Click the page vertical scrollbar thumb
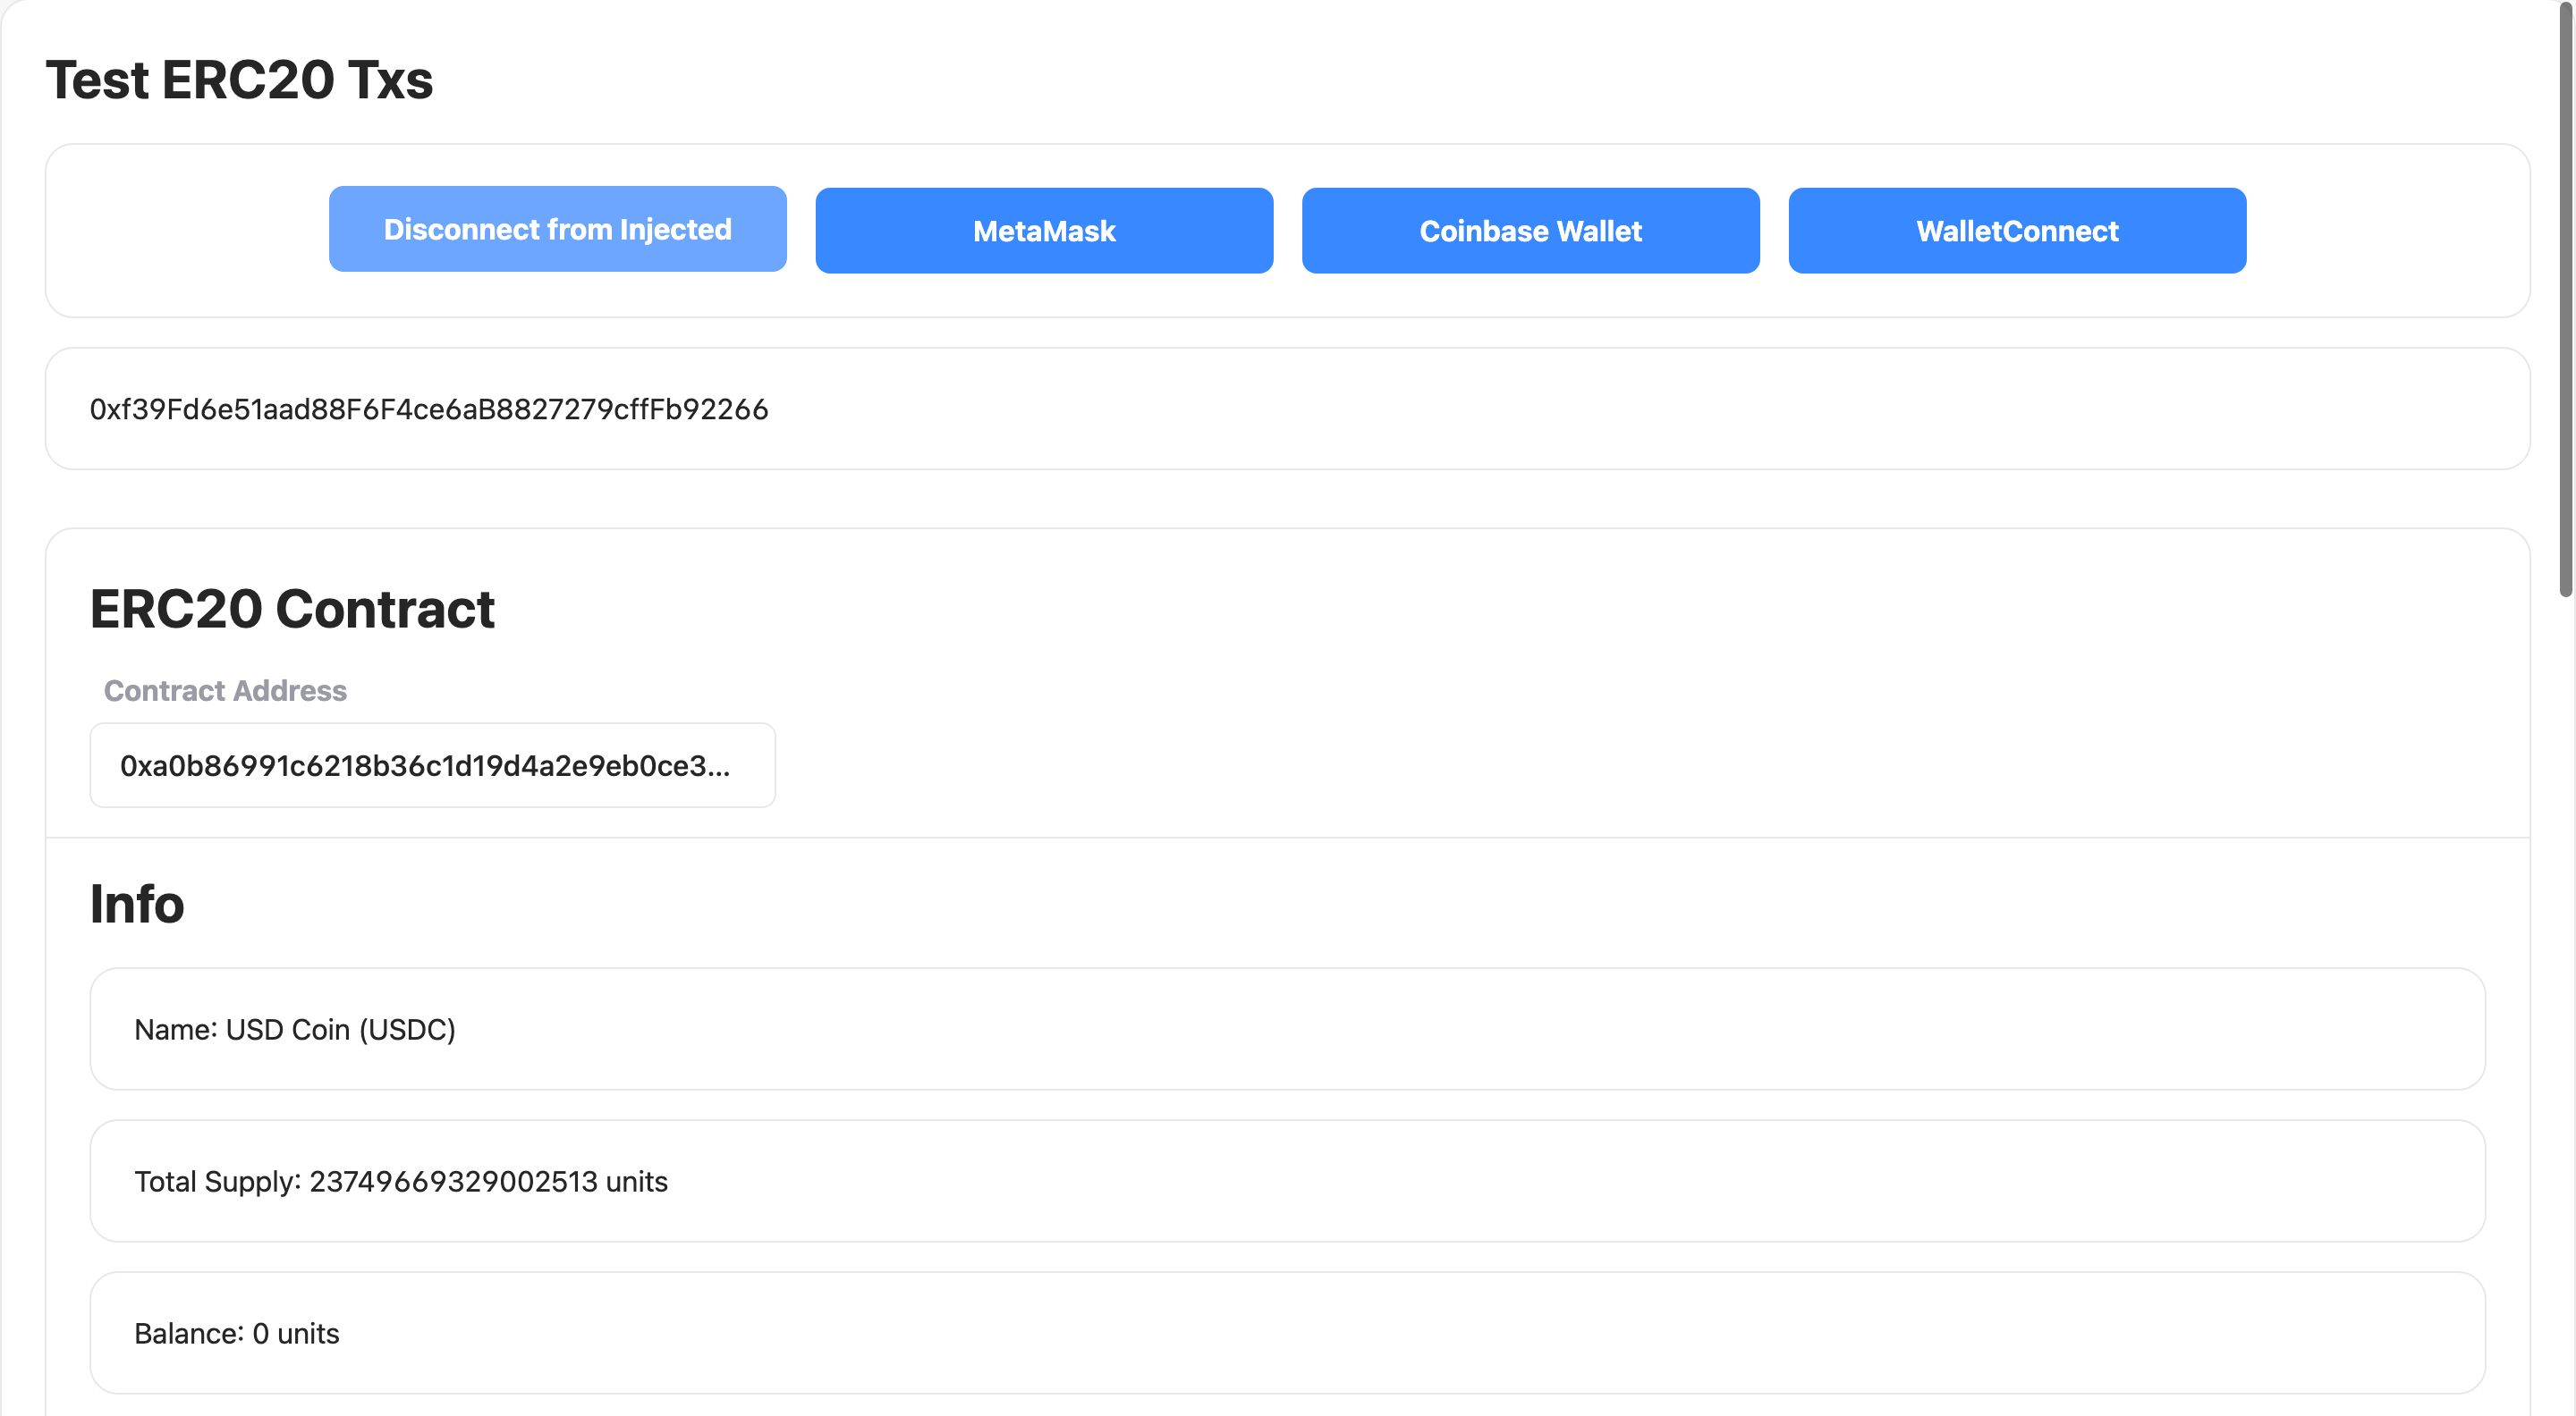 tap(2566, 299)
